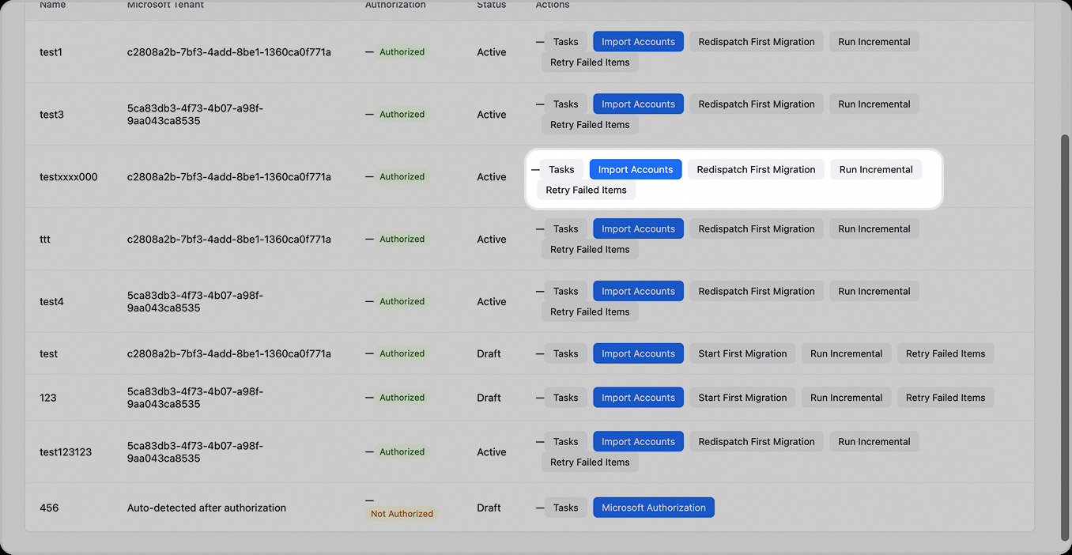Viewport: 1072px width, 555px height.
Task: Redispatch First Migration for test123123
Action: pos(756,442)
